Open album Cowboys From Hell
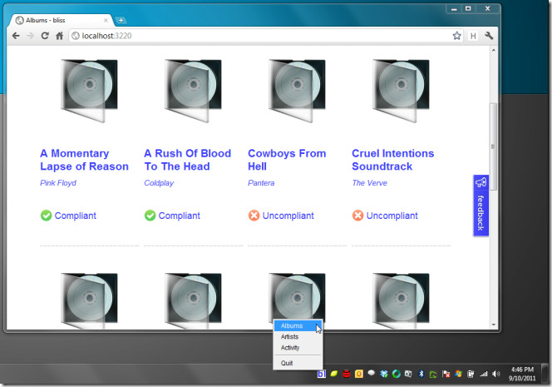The width and height of the screenshot is (552, 387). [x=287, y=160]
